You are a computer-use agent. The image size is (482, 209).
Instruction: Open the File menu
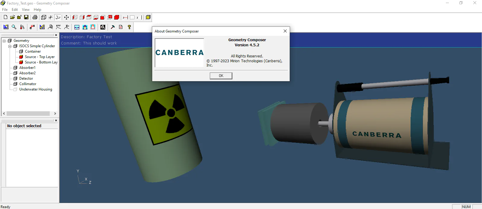tap(5, 10)
